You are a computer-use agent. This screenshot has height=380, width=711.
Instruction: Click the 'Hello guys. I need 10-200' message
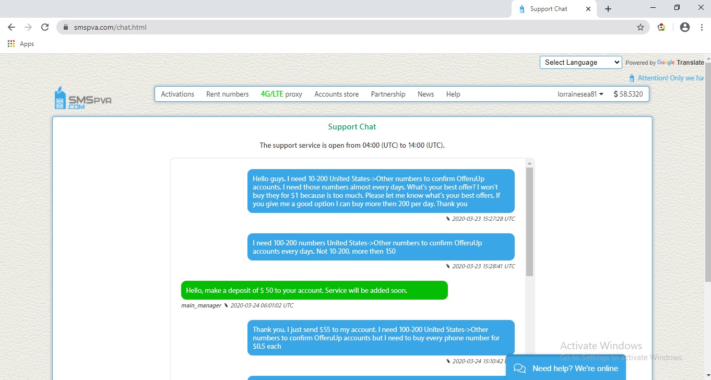coord(381,191)
